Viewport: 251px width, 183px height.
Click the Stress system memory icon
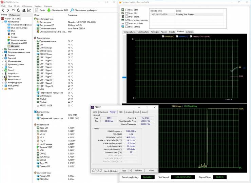coord(123,20)
